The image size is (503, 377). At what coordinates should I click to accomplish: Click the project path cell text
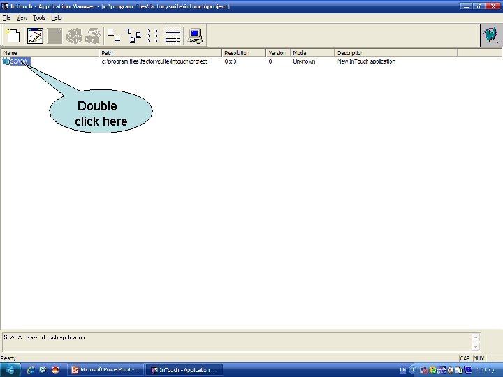pos(154,61)
